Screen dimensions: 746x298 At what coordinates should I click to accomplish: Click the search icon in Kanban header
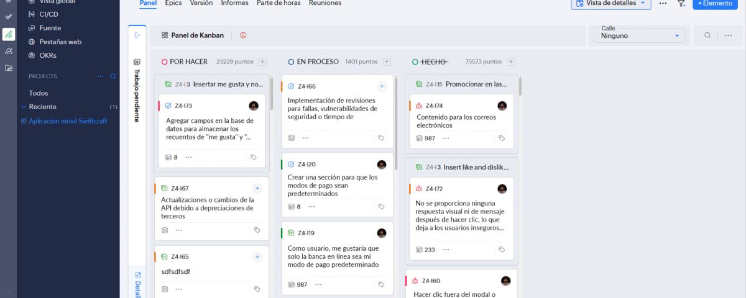point(707,35)
